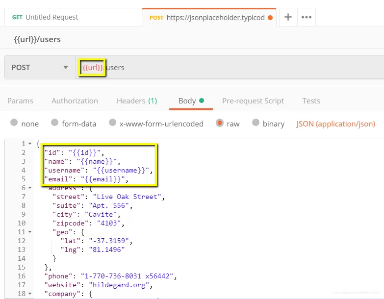Viewport: 384px width, 299px height.
Task: Click the "{{id}}" value on line 2
Action: click(84, 152)
